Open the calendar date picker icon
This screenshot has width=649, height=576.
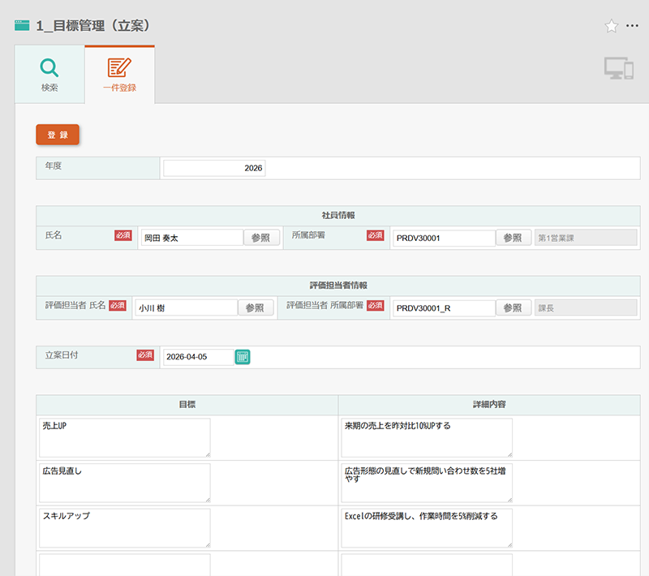[x=243, y=357]
